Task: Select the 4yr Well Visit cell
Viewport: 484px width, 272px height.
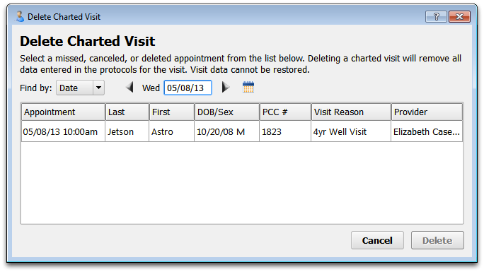Action: pos(351,131)
